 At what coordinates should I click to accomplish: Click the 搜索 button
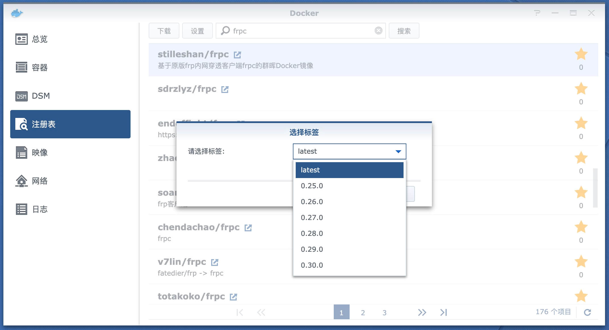pos(404,31)
